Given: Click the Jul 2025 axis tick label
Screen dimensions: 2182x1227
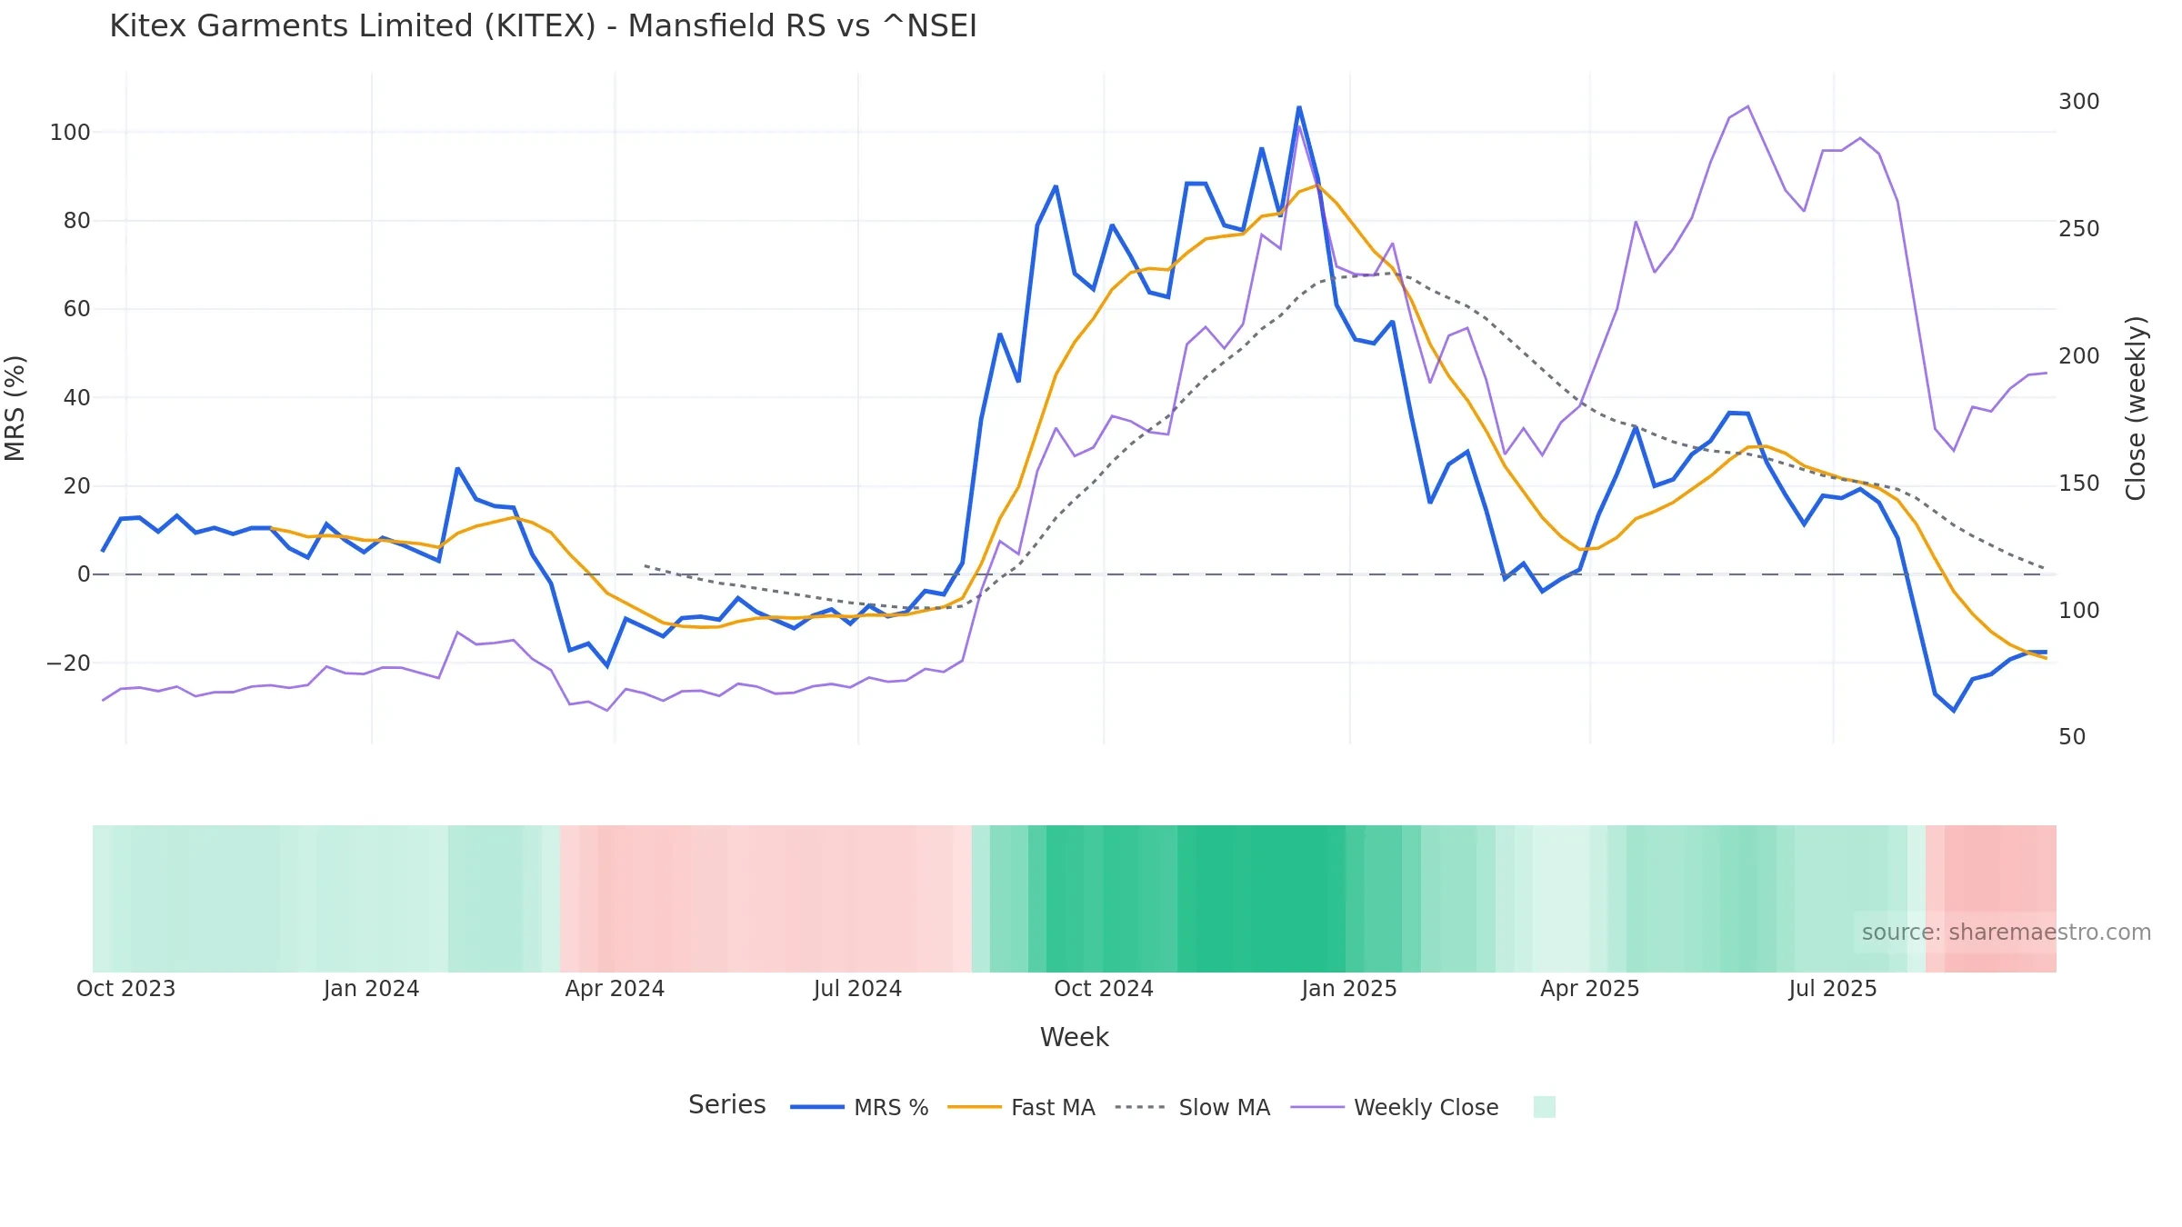Looking at the screenshot, I should pos(1833,988).
